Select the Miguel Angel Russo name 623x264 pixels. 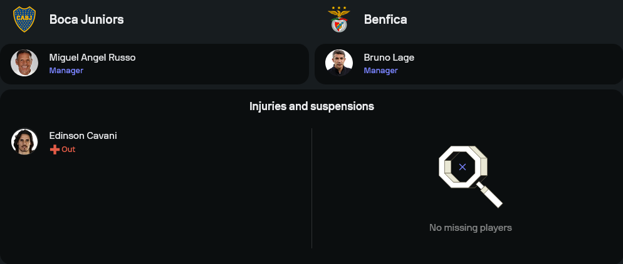pos(92,58)
